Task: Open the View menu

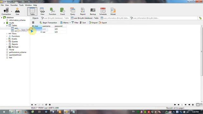Action: (7, 5)
